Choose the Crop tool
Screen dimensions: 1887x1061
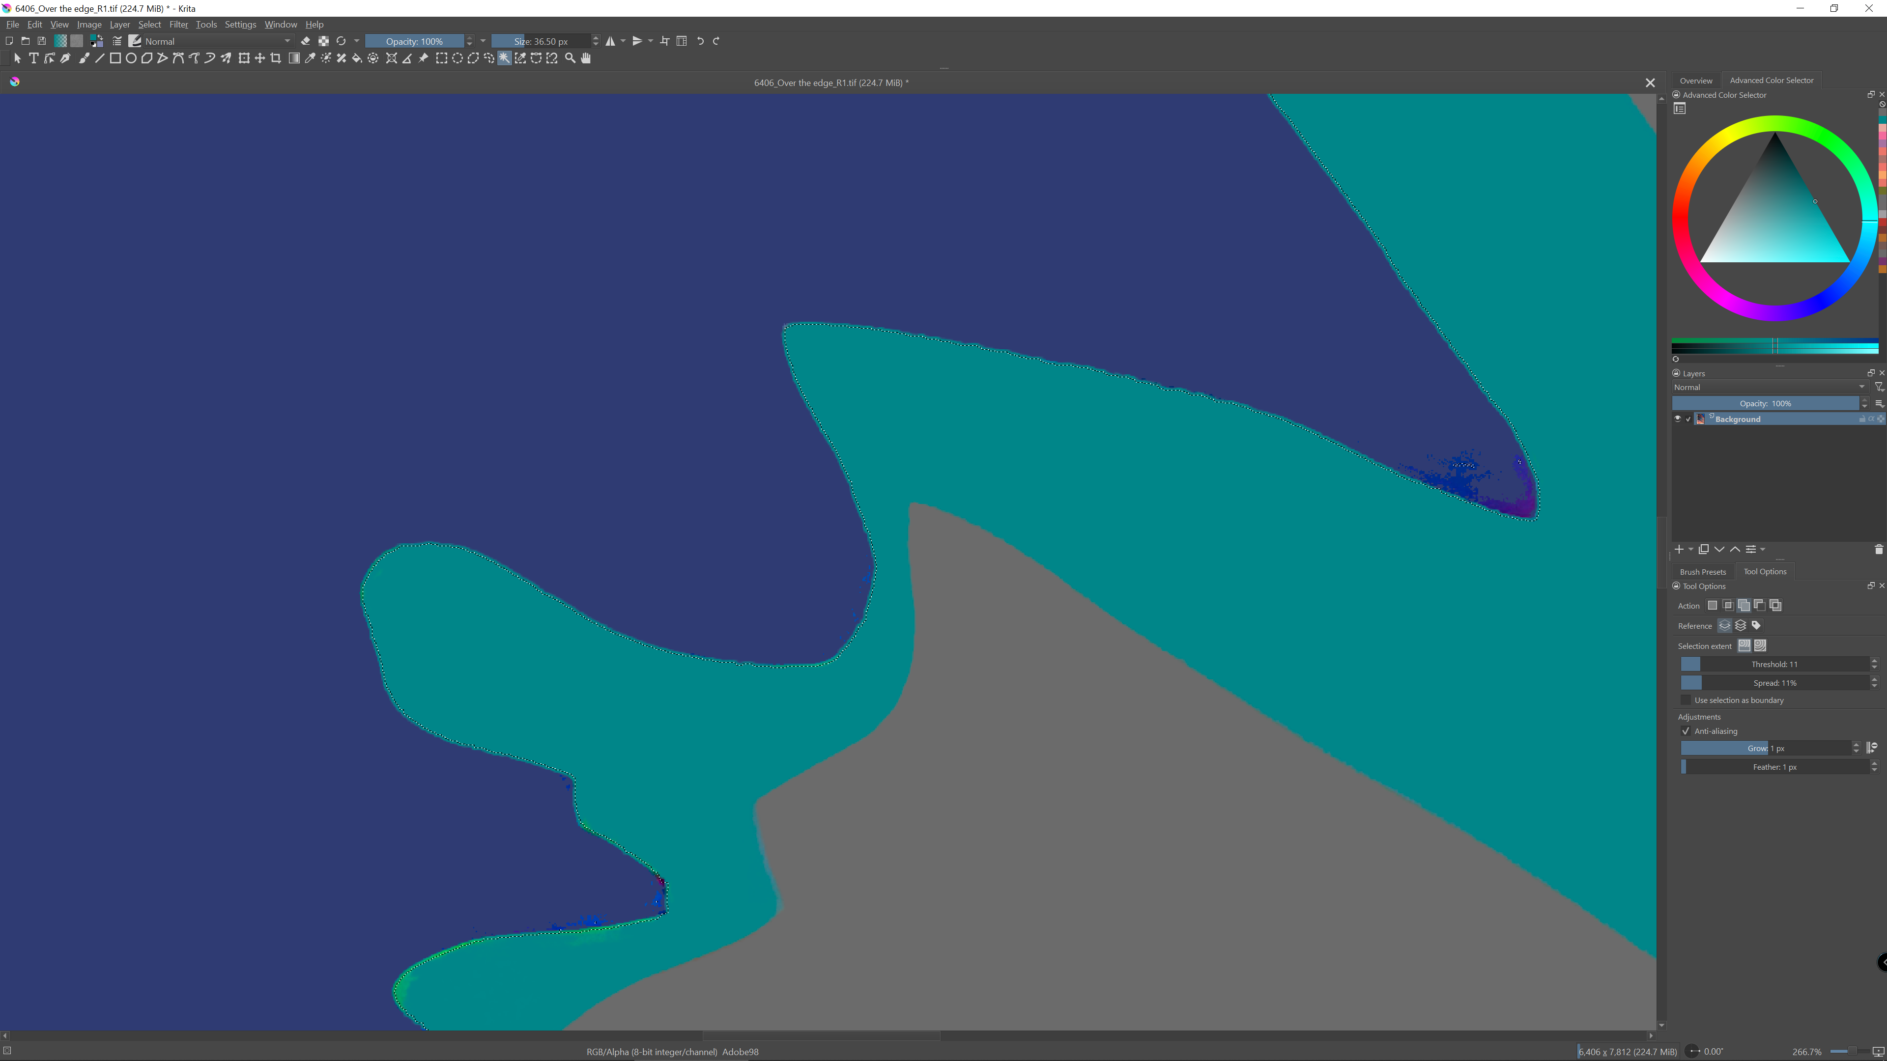(276, 58)
